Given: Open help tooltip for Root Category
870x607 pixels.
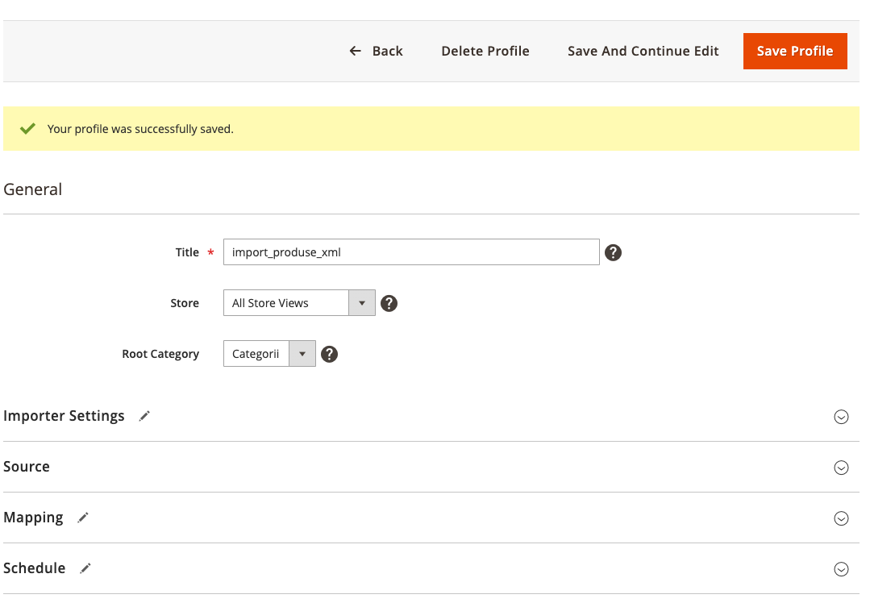Looking at the screenshot, I should pyautogui.click(x=329, y=354).
